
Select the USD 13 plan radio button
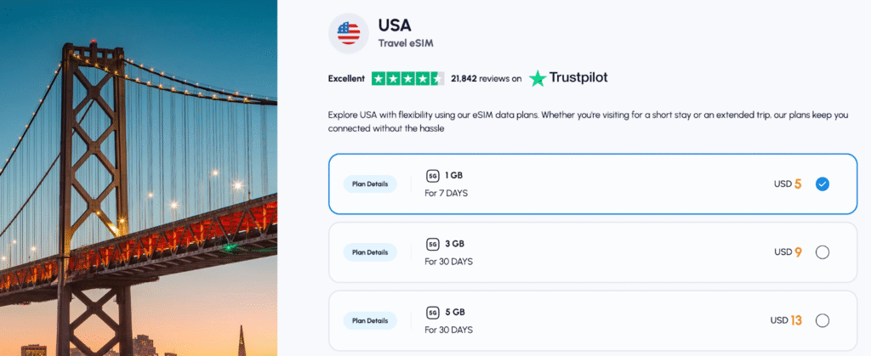(x=822, y=320)
